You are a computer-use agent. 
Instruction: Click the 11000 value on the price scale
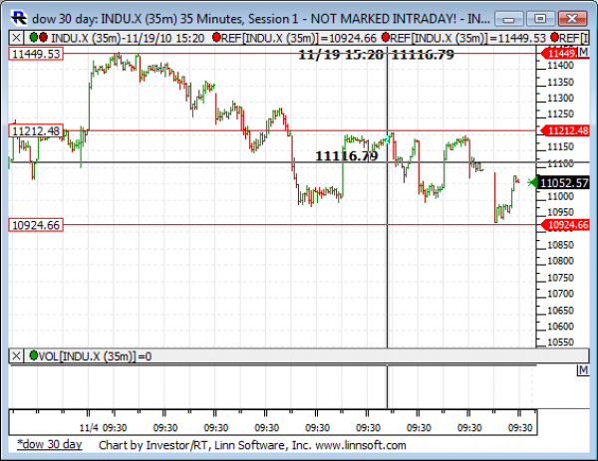pos(560,196)
